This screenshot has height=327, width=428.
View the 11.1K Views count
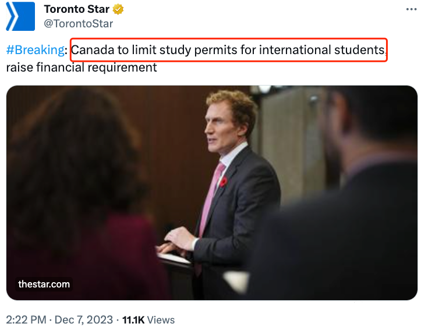(x=147, y=319)
